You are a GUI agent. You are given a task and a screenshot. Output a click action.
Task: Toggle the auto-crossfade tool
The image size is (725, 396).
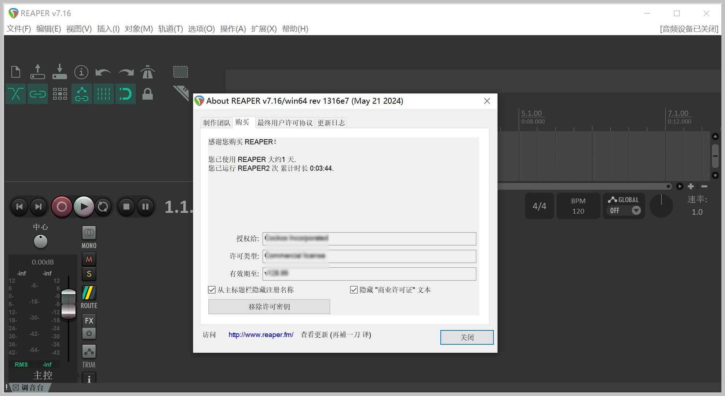pos(15,94)
